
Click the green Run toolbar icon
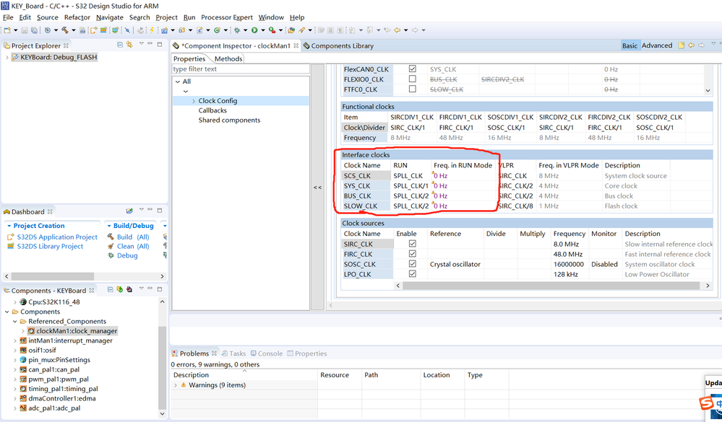254,30
